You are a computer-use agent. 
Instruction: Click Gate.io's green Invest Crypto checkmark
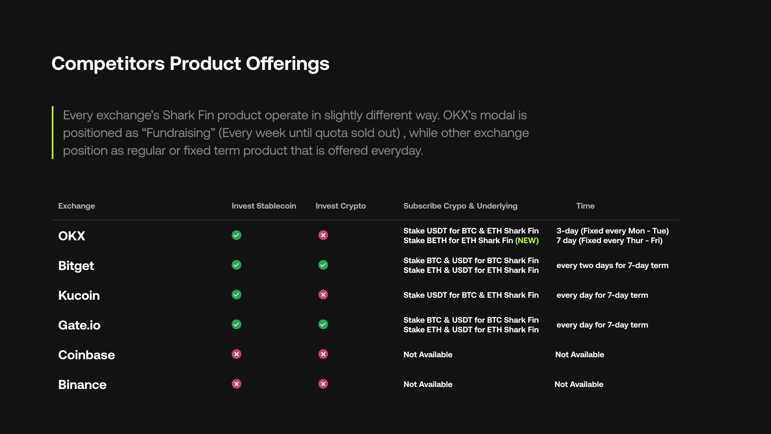[323, 324]
